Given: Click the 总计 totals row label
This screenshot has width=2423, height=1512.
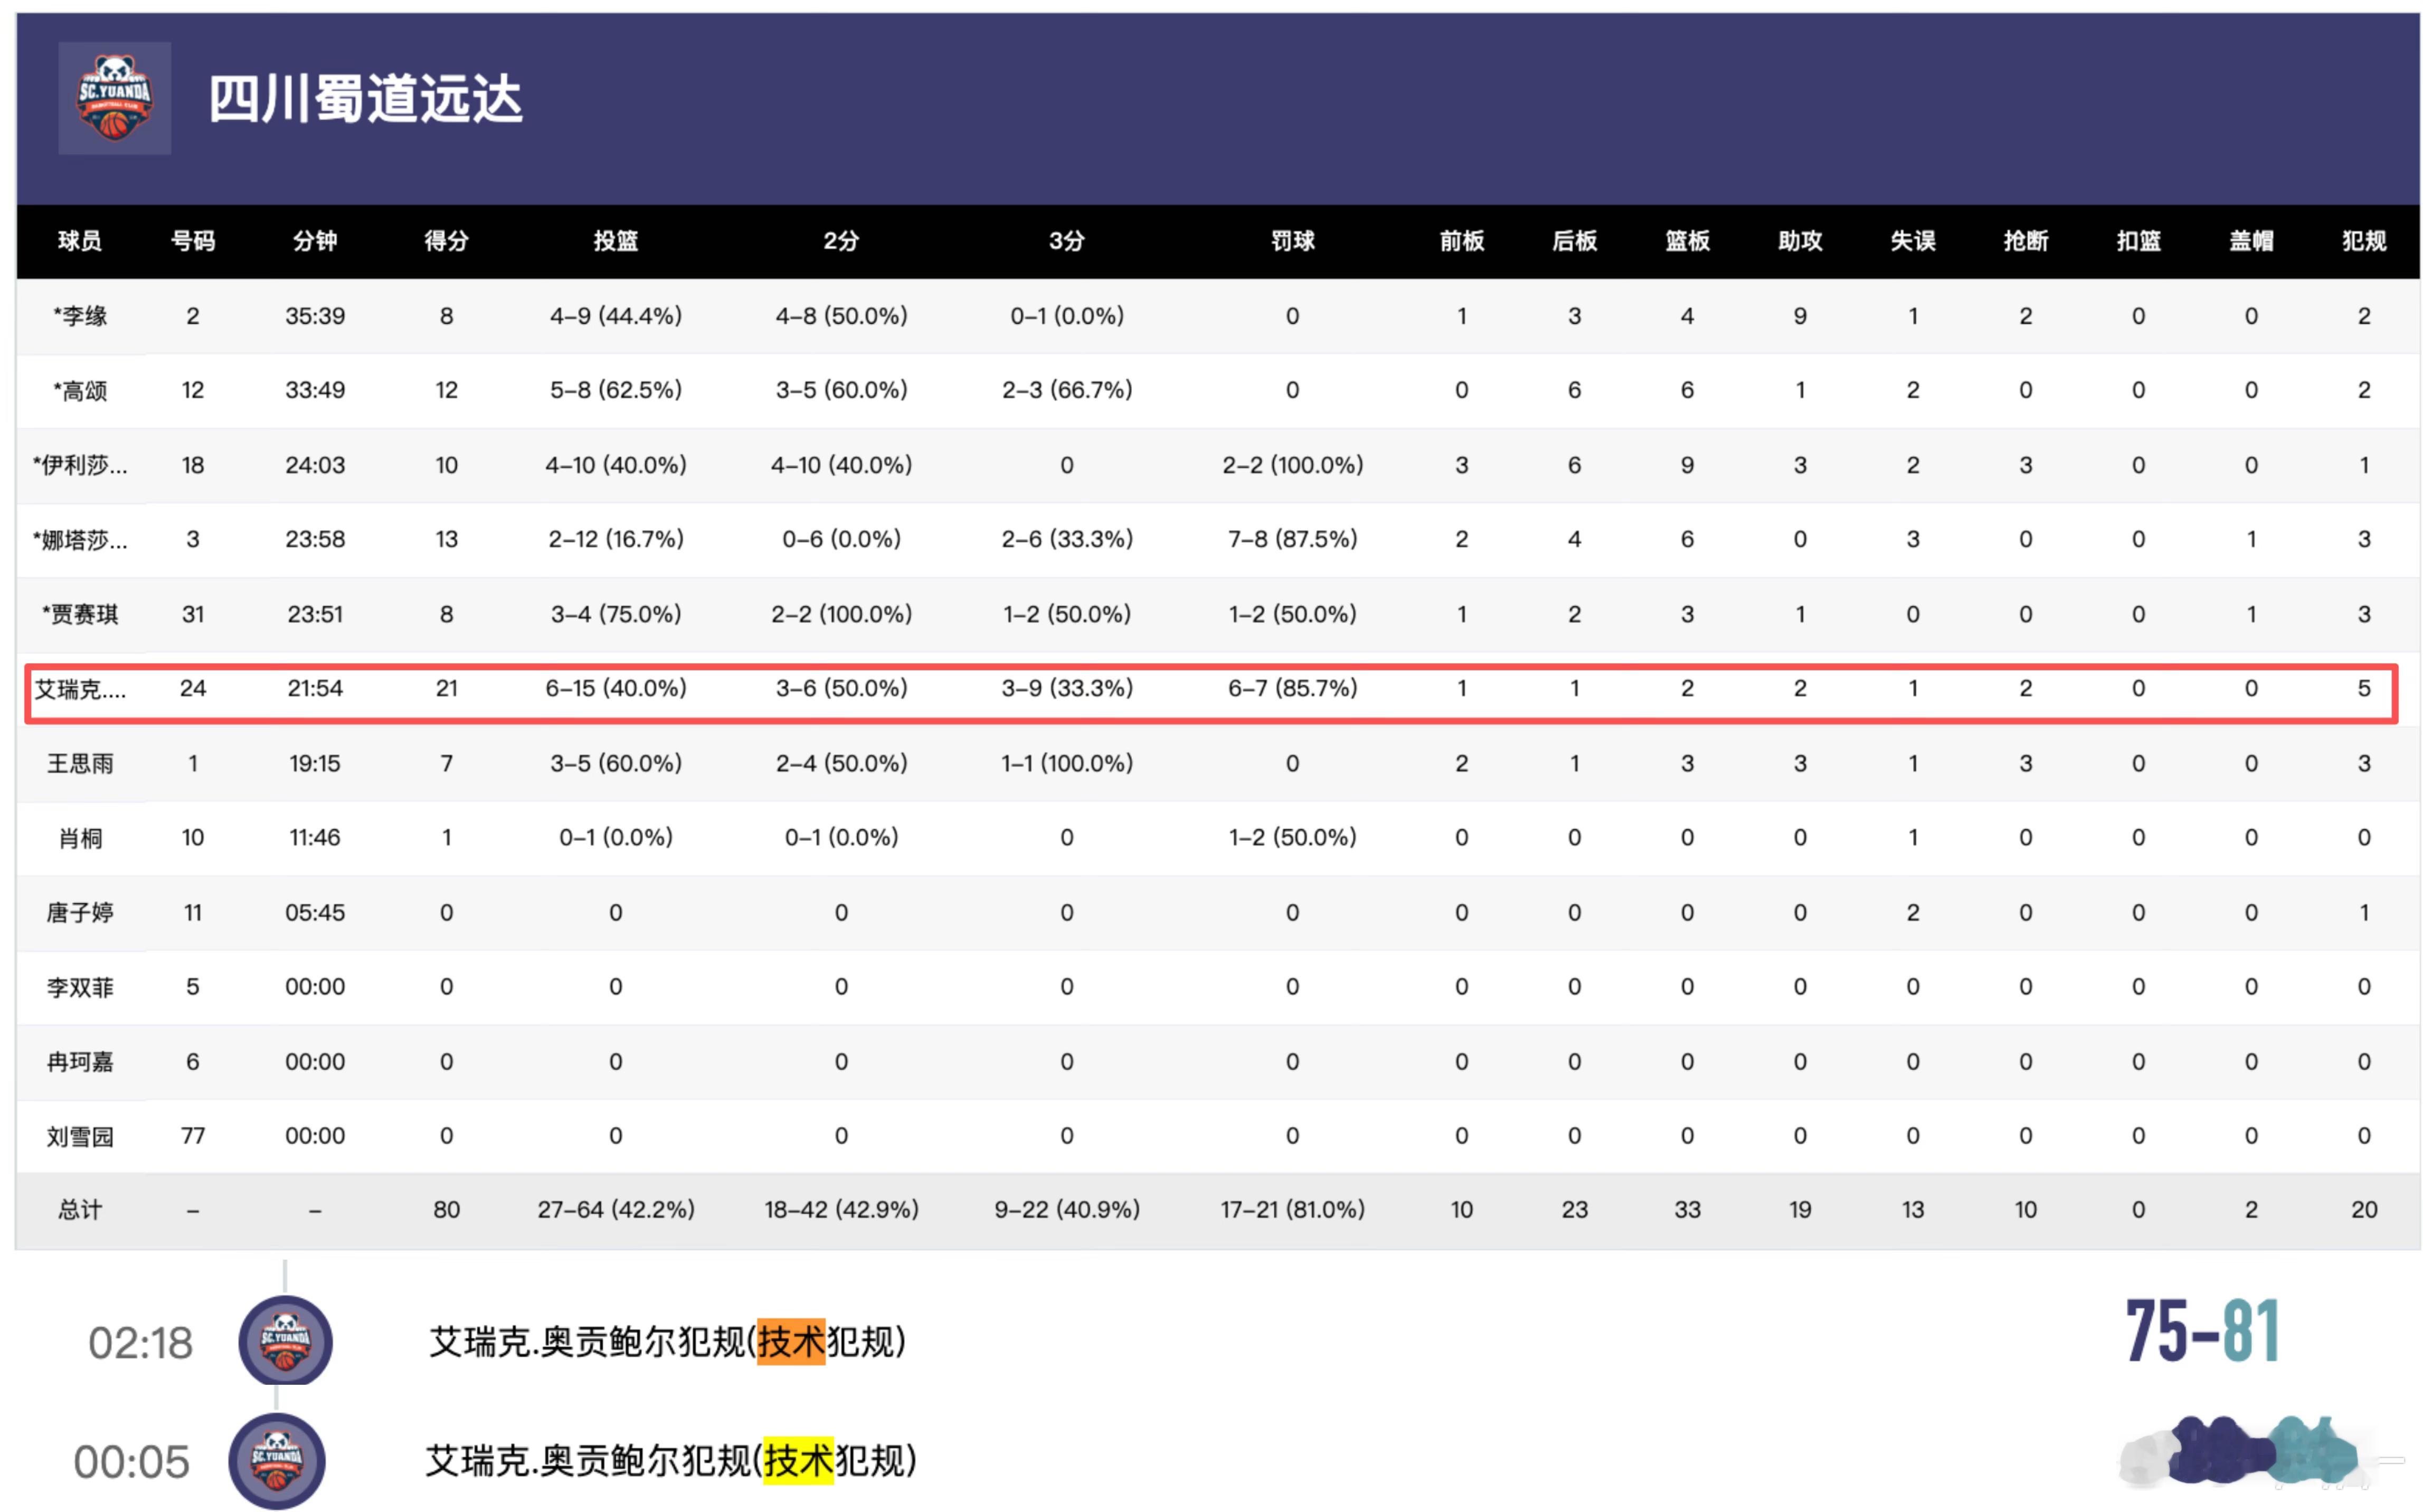Looking at the screenshot, I should [x=80, y=1210].
